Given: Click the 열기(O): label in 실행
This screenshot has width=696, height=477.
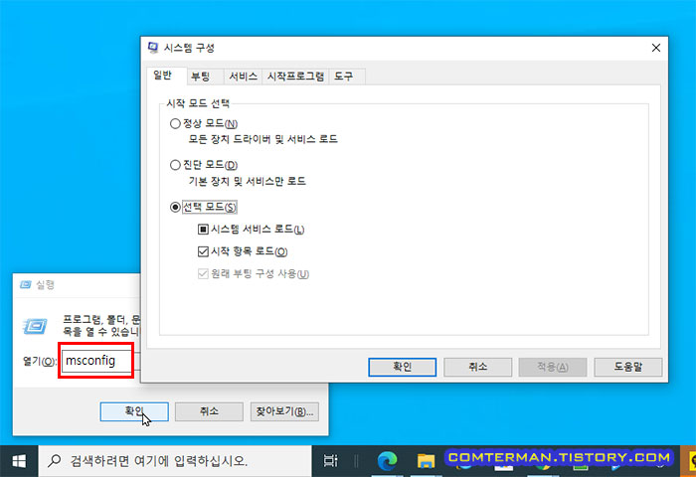Looking at the screenshot, I should click(x=39, y=361).
